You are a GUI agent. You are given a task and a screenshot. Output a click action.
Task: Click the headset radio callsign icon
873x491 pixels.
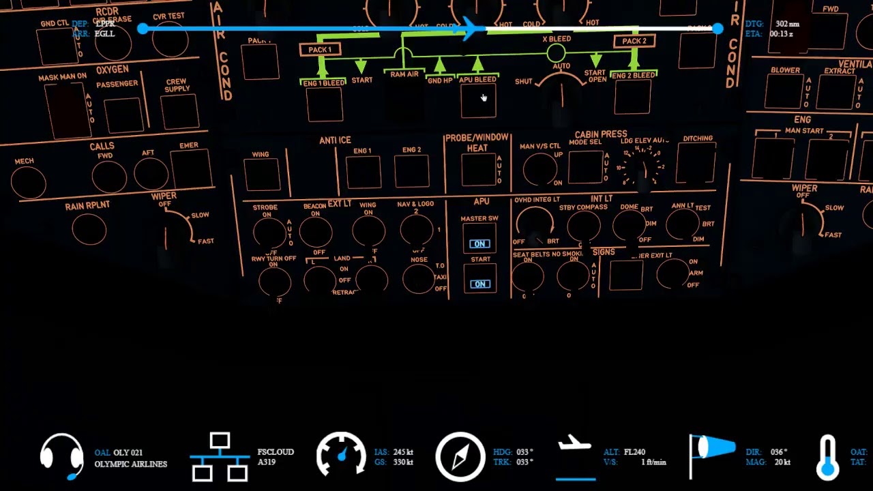point(62,456)
